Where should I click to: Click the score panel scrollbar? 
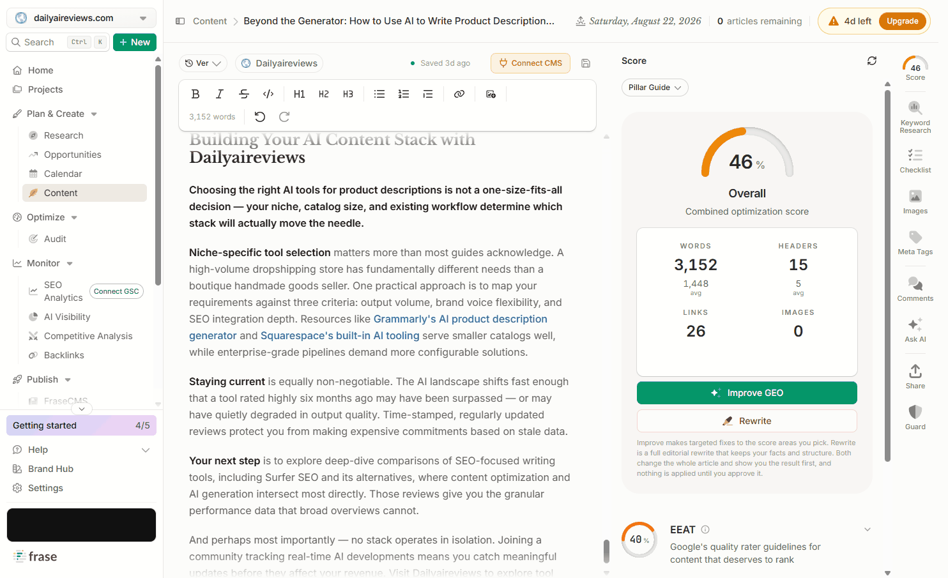pyautogui.click(x=887, y=275)
